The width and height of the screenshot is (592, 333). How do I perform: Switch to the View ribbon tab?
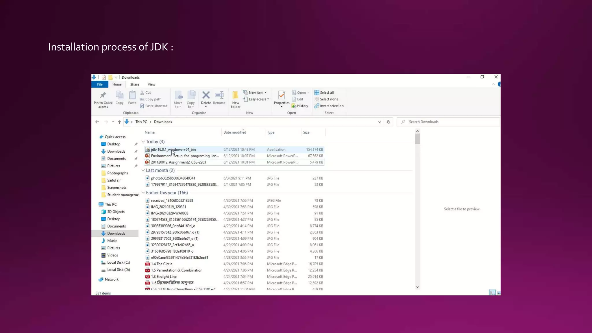pos(151,84)
